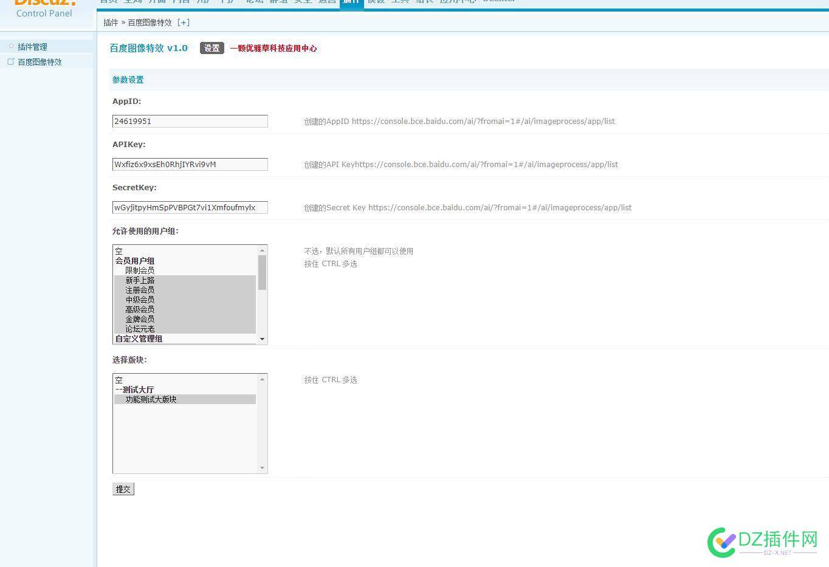Select 限制会员 user group
This screenshot has height=567, width=829.
click(185, 270)
